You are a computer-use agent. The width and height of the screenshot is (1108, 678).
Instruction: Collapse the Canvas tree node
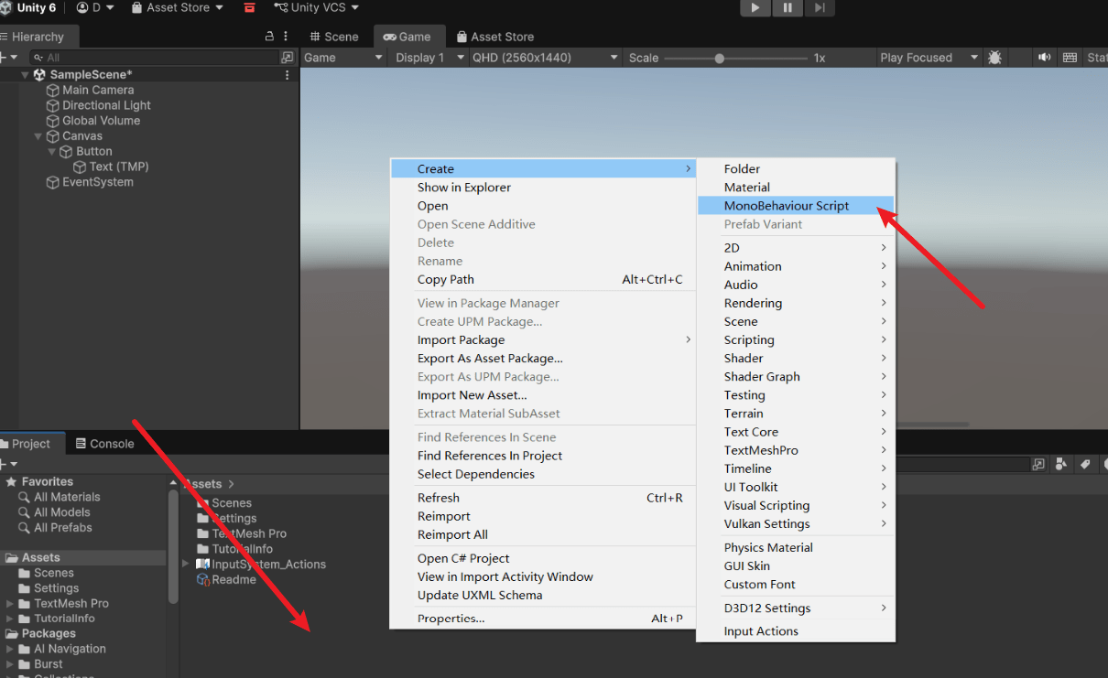[x=38, y=136]
